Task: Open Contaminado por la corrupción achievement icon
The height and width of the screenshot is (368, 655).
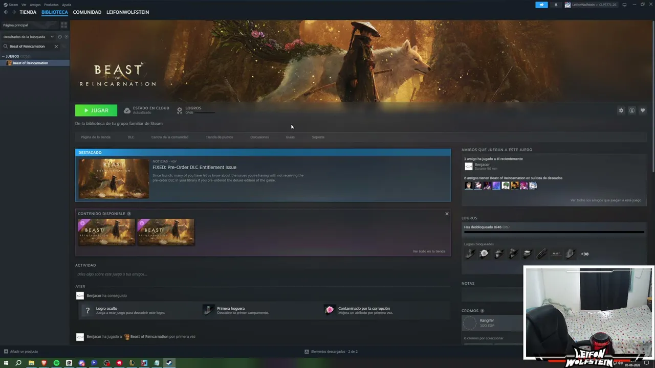Action: tap(330, 310)
